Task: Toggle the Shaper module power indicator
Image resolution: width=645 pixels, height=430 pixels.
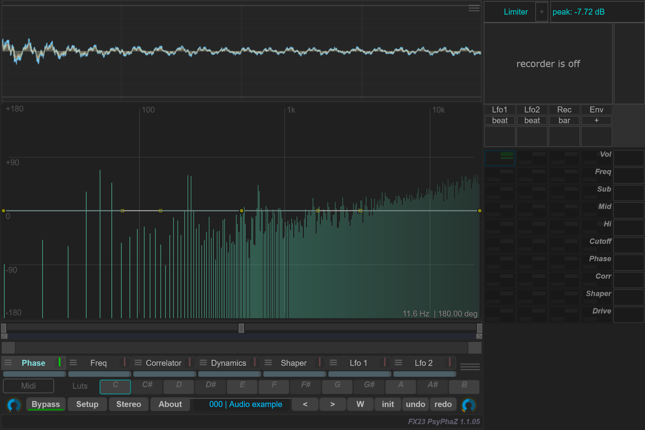Action: 320,362
